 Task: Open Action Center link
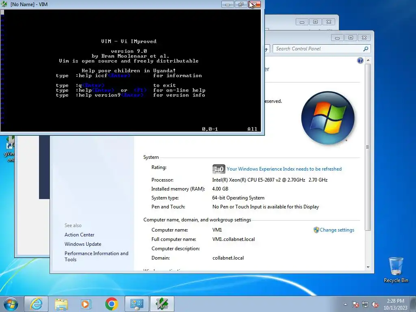79,235
